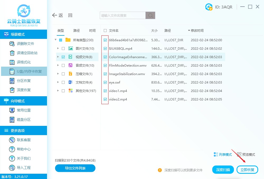
Task: Click the 联系客服 phone icon
Action: point(12,140)
